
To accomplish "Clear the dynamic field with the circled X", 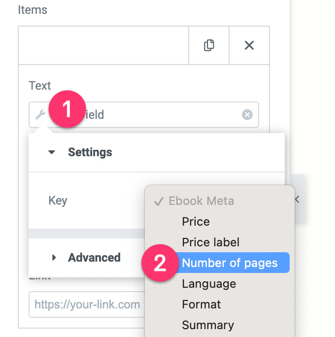I will coord(247,115).
